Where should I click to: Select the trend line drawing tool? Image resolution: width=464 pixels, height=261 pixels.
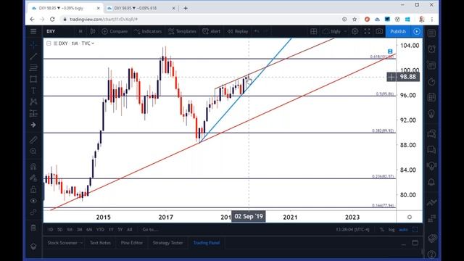click(33, 57)
